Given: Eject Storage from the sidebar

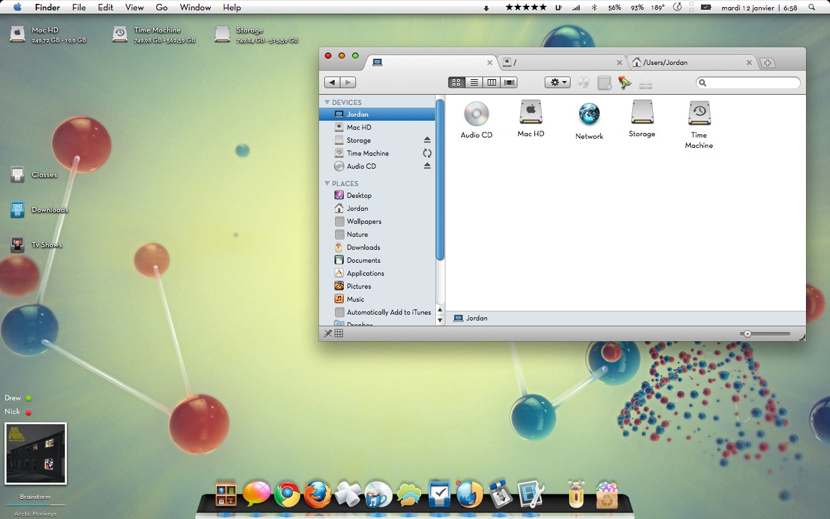Looking at the screenshot, I should click(x=427, y=140).
